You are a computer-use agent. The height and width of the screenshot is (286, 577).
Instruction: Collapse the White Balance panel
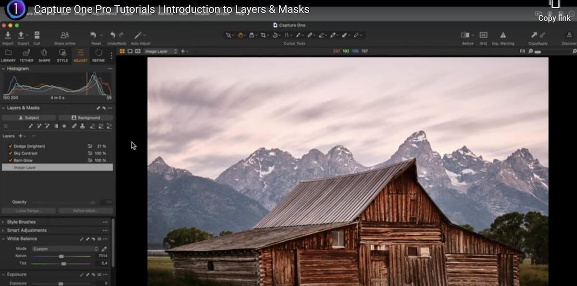(4, 238)
